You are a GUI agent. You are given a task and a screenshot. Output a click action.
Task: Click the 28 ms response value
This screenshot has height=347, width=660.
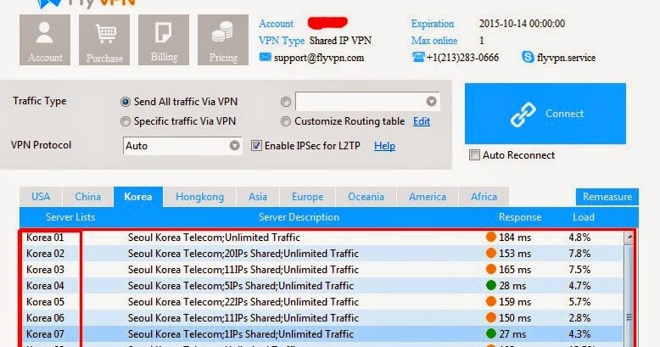(x=512, y=286)
